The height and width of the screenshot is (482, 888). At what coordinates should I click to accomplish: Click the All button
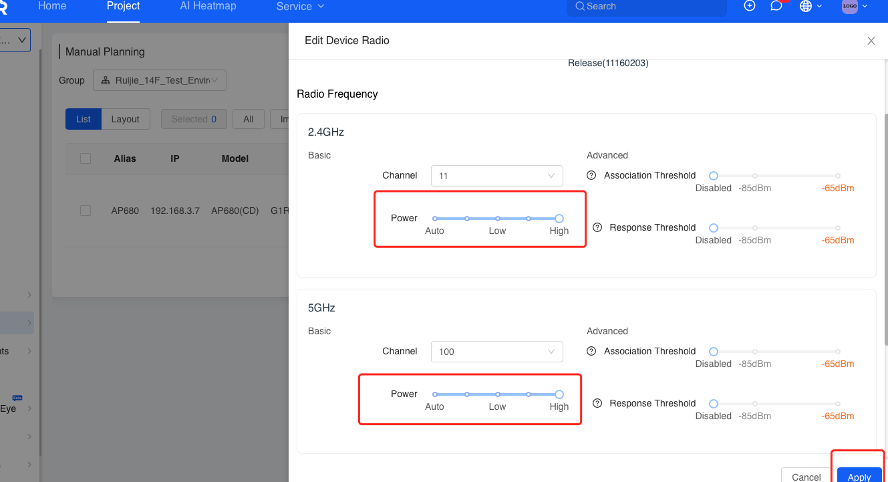pos(249,119)
